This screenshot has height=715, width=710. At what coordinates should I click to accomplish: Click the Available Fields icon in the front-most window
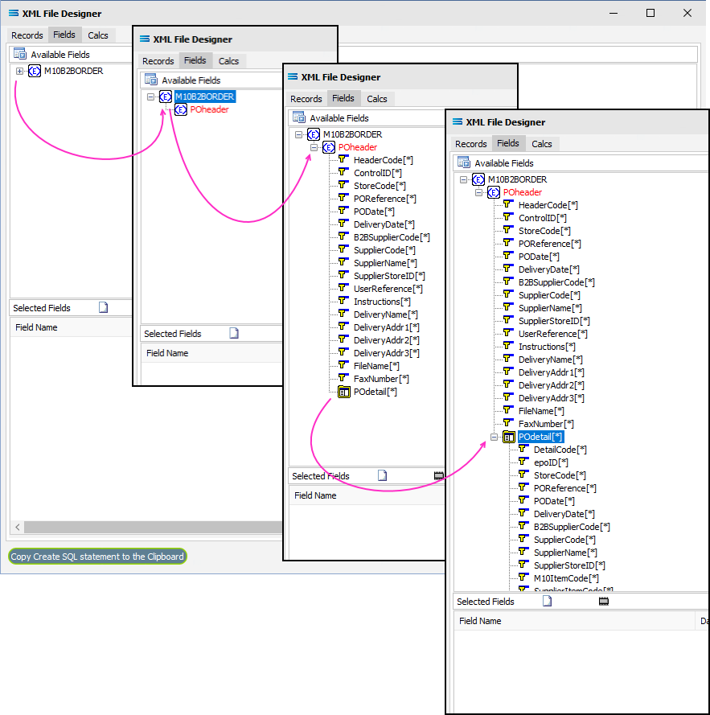click(x=463, y=162)
